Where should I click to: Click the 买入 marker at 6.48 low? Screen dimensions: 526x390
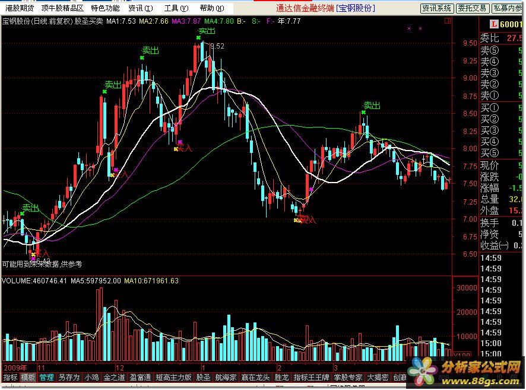41,255
